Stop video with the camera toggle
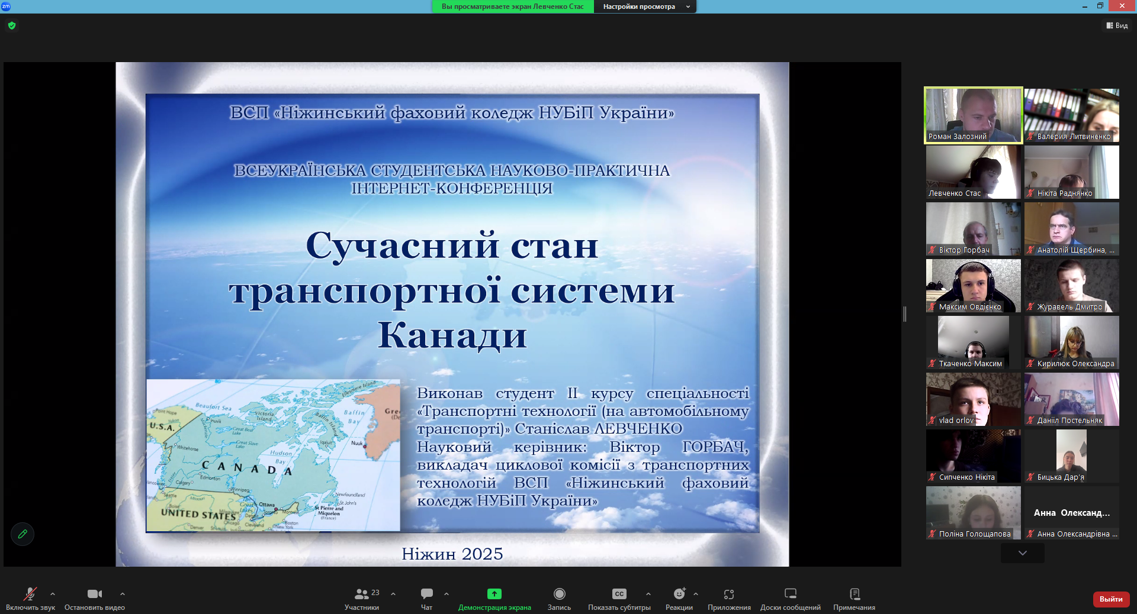The height and width of the screenshot is (614, 1137). (94, 594)
